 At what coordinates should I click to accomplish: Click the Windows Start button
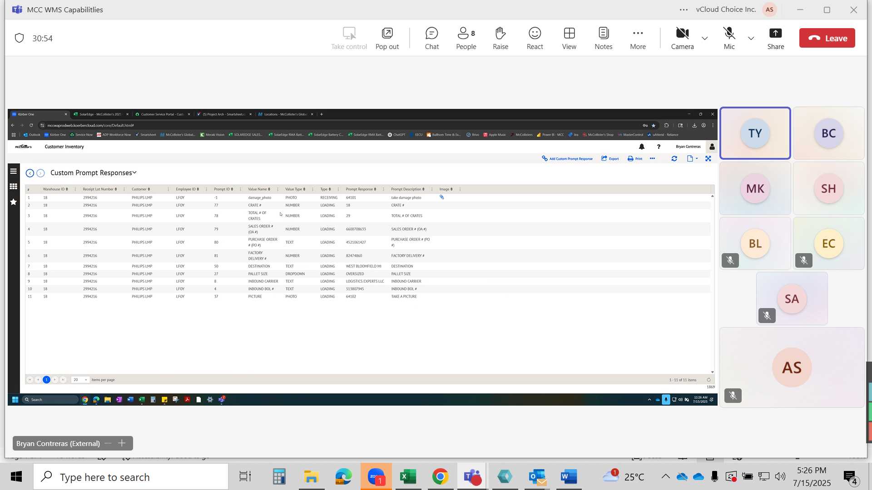pos(16,477)
